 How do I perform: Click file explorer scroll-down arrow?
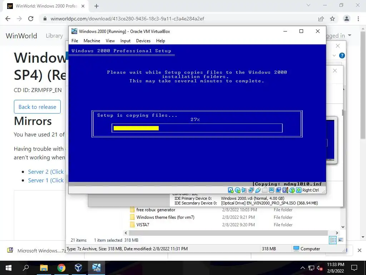pos(343,227)
